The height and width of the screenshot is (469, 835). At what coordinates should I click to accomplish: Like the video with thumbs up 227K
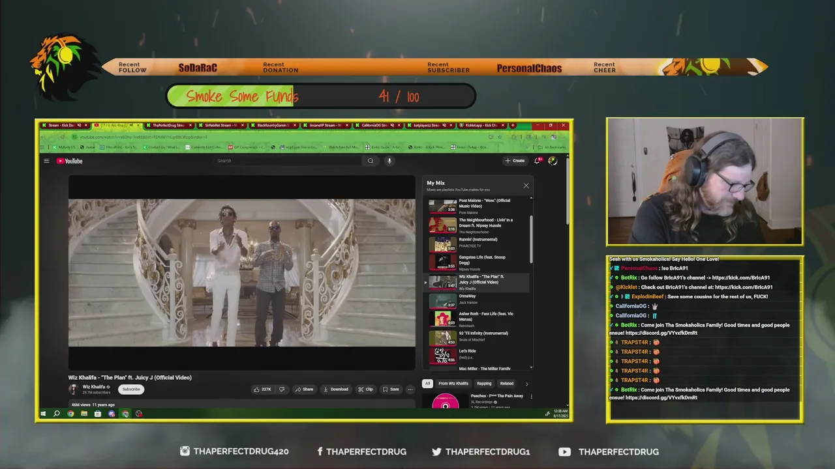click(x=263, y=390)
